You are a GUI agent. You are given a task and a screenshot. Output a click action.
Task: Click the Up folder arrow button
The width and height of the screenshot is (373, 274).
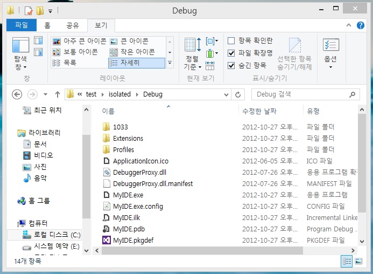pyautogui.click(x=58, y=94)
